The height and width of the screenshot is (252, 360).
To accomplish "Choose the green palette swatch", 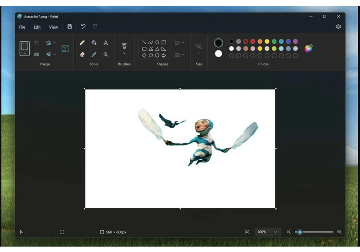I will click(x=274, y=41).
